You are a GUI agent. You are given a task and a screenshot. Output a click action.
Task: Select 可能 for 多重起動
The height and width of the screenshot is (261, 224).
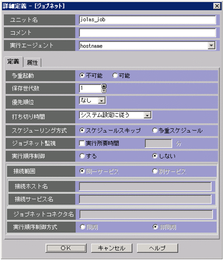(x=115, y=76)
